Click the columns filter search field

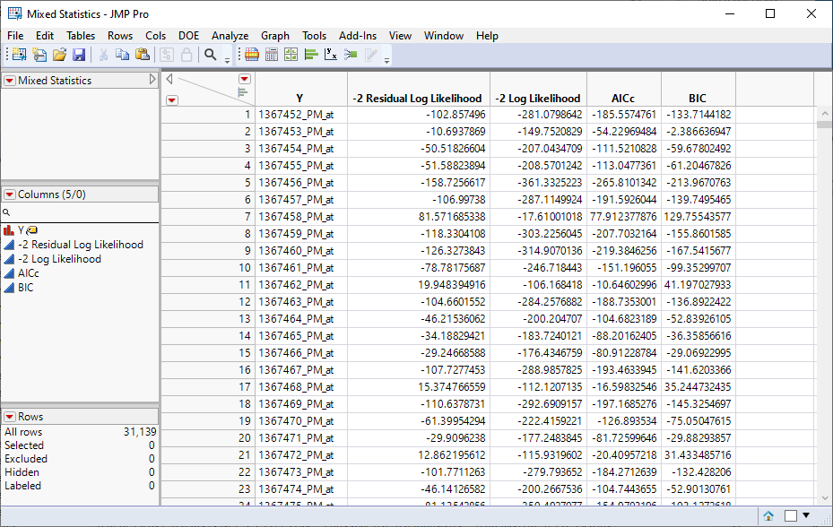click(x=81, y=212)
